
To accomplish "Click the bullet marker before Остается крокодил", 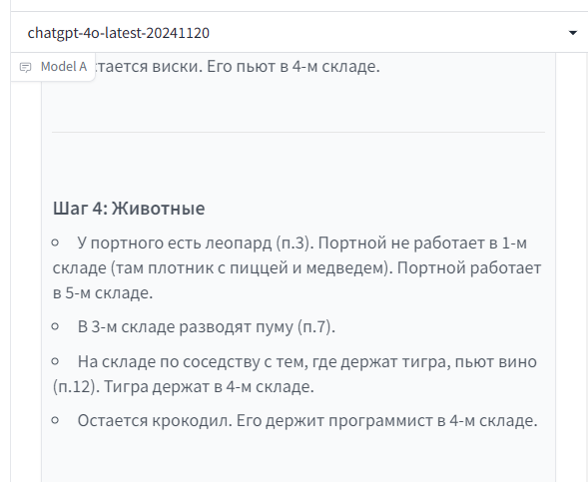I will coord(55,420).
